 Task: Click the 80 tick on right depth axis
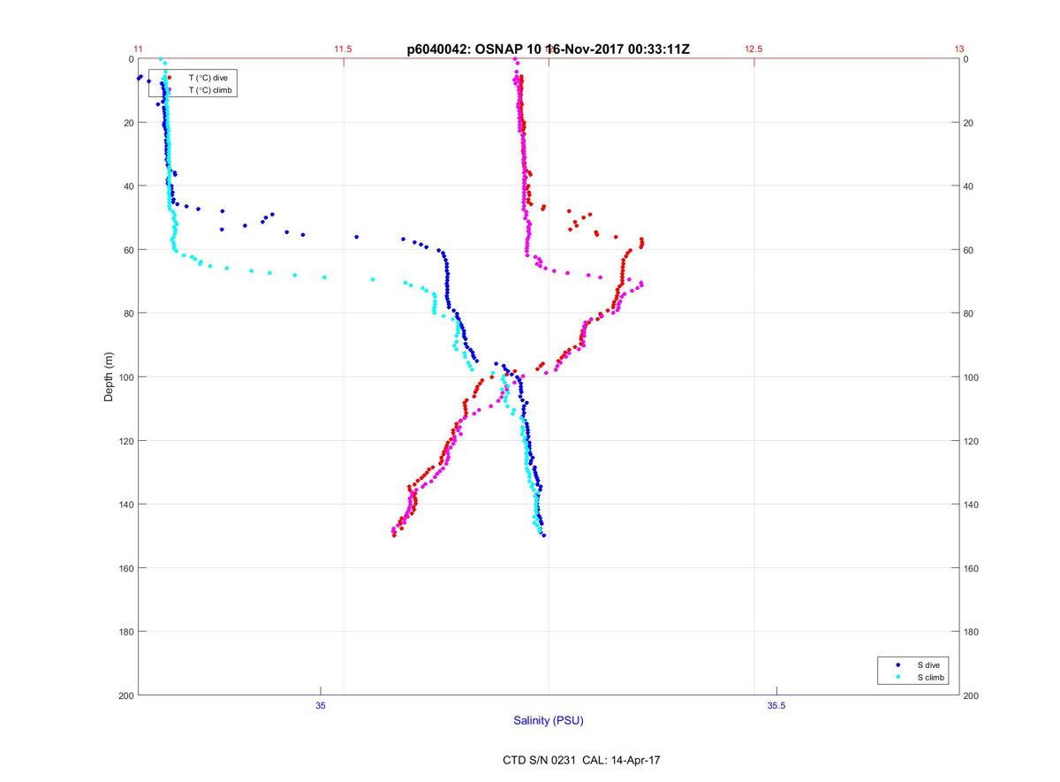(969, 314)
